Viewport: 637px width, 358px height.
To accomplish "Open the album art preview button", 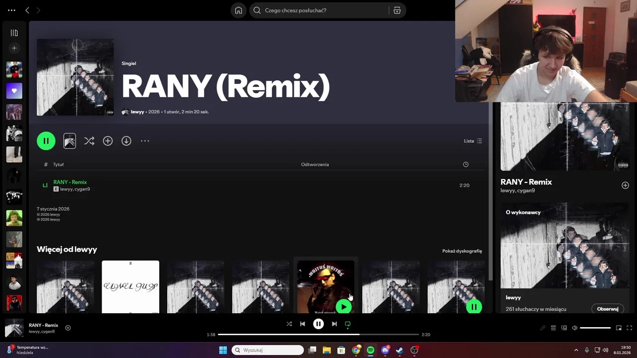I will pyautogui.click(x=70, y=141).
